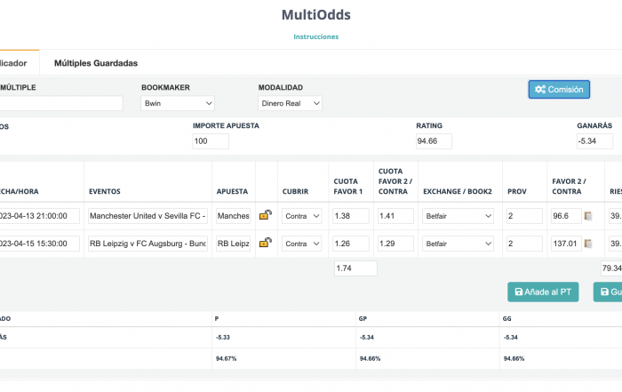622x392 pixels.
Task: Copy the 96.6 Favor 2 value
Action: [588, 216]
